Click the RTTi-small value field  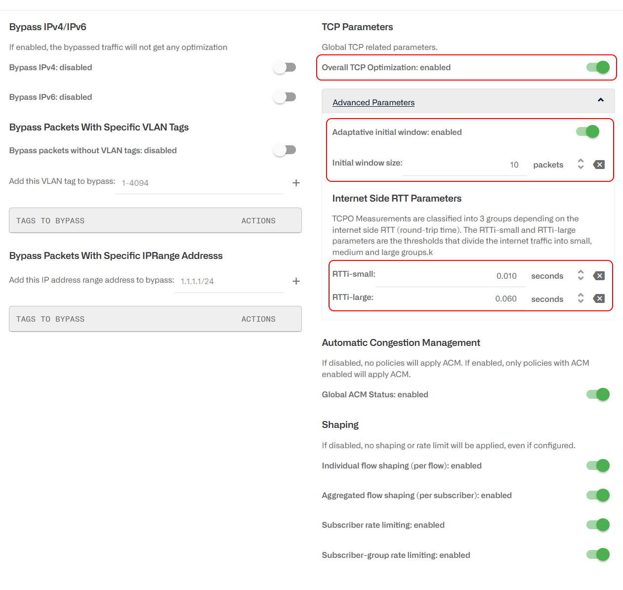pyautogui.click(x=494, y=276)
